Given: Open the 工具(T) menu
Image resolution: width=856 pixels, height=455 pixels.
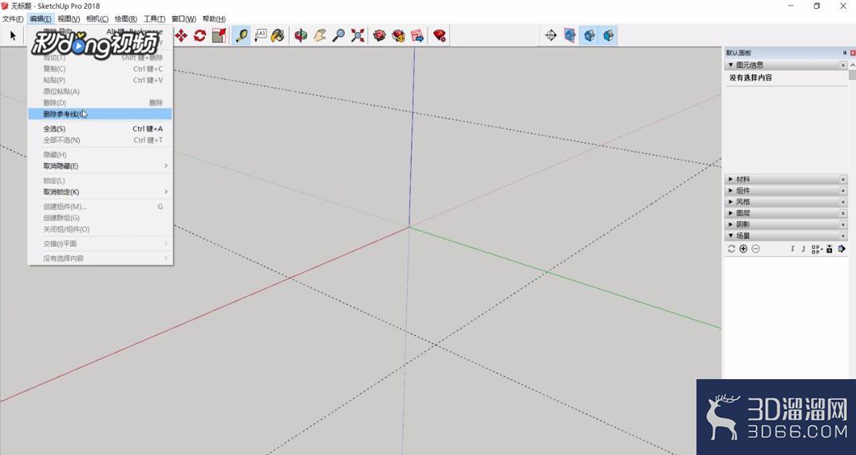Looking at the screenshot, I should [x=154, y=18].
